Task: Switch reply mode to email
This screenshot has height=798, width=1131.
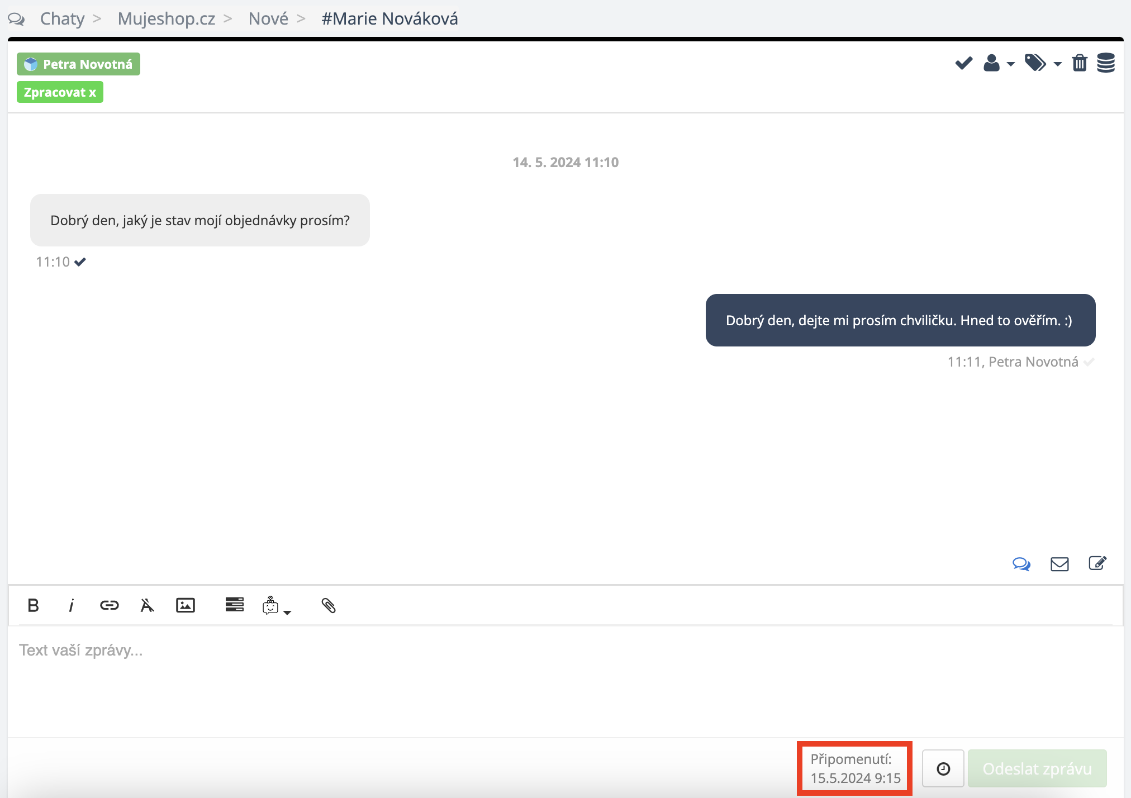Action: (x=1059, y=564)
